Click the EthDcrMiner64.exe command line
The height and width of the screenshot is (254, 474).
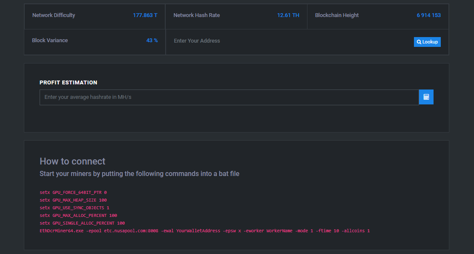click(205, 231)
